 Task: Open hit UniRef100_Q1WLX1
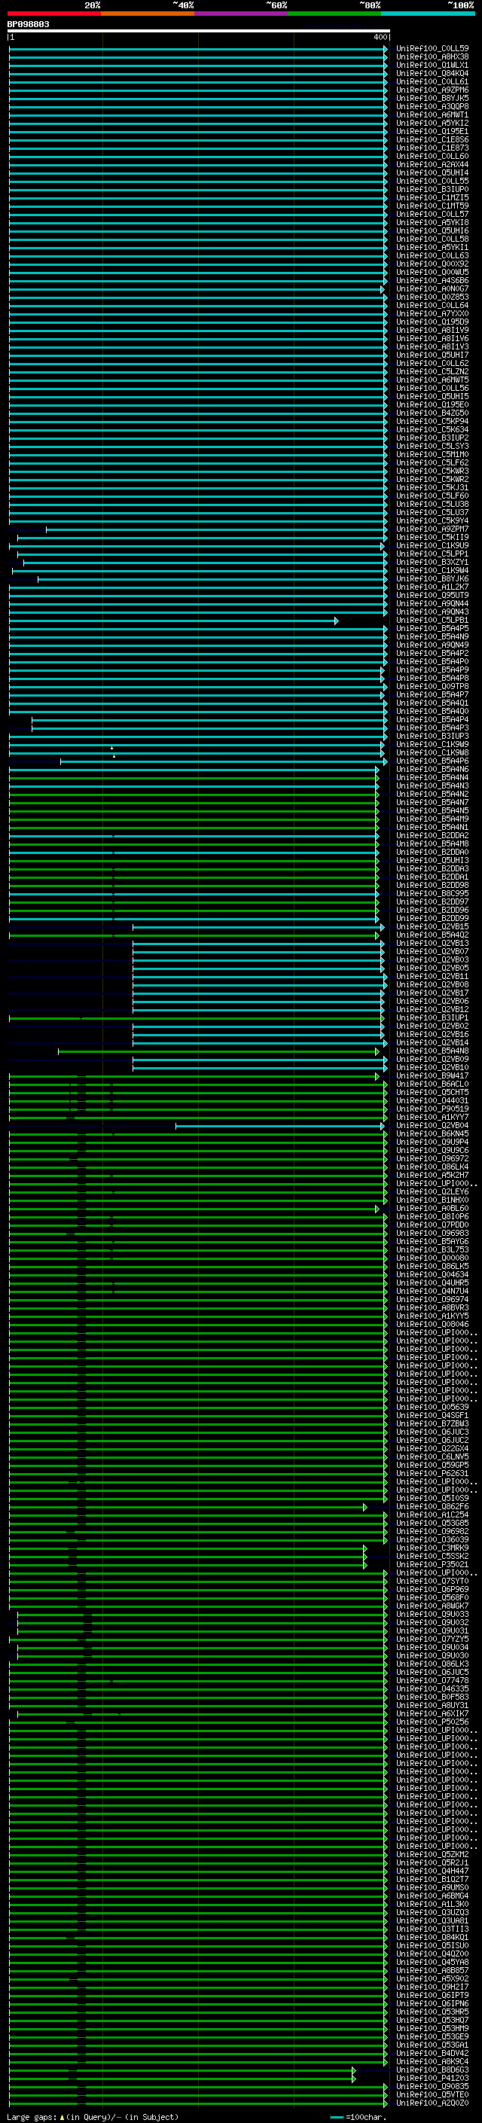coord(432,65)
